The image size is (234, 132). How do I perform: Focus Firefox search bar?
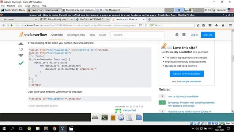[172, 25]
